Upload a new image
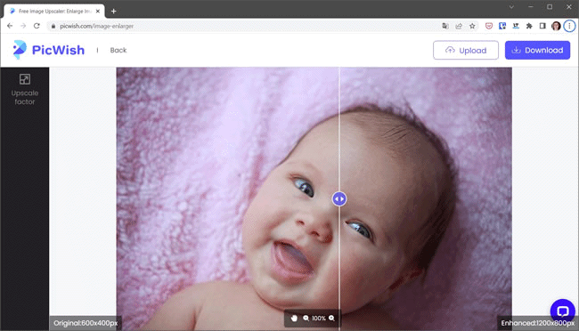The height and width of the screenshot is (331, 579). tap(466, 50)
